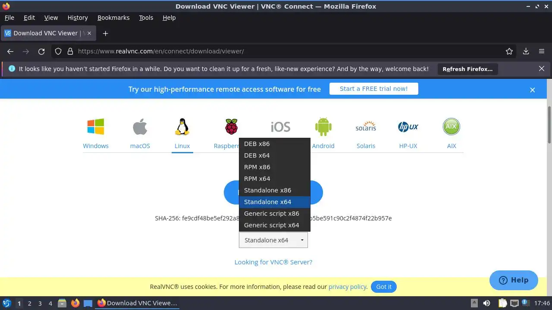552x310 pixels.
Task: Click the Refresh Firefox button
Action: [x=467, y=69]
